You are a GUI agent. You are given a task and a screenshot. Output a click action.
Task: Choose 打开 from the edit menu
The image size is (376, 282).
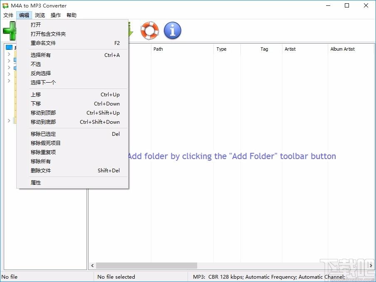72,25
